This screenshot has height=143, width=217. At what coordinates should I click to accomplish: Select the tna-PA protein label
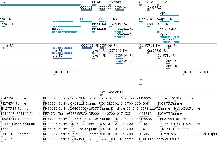8,45
